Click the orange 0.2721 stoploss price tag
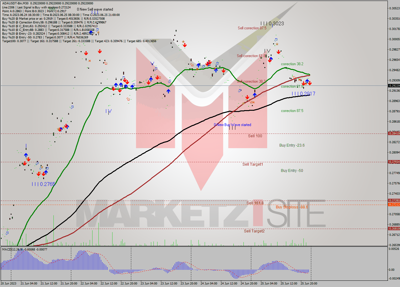This screenshot has height=287, width=400. point(393,205)
